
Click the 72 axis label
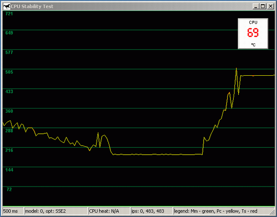9,190
